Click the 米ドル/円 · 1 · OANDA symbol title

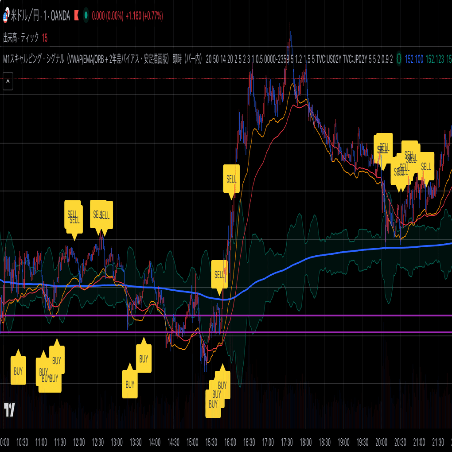pos(40,16)
